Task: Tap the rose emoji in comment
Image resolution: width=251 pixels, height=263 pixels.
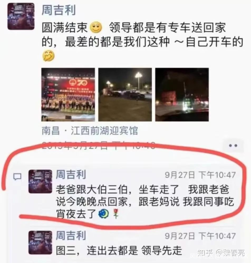Action: pyautogui.click(x=116, y=214)
